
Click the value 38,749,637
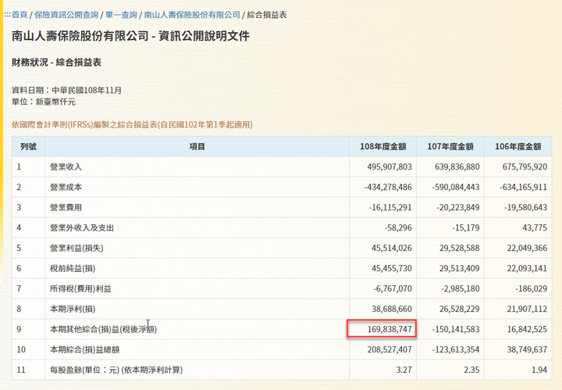coord(527,349)
